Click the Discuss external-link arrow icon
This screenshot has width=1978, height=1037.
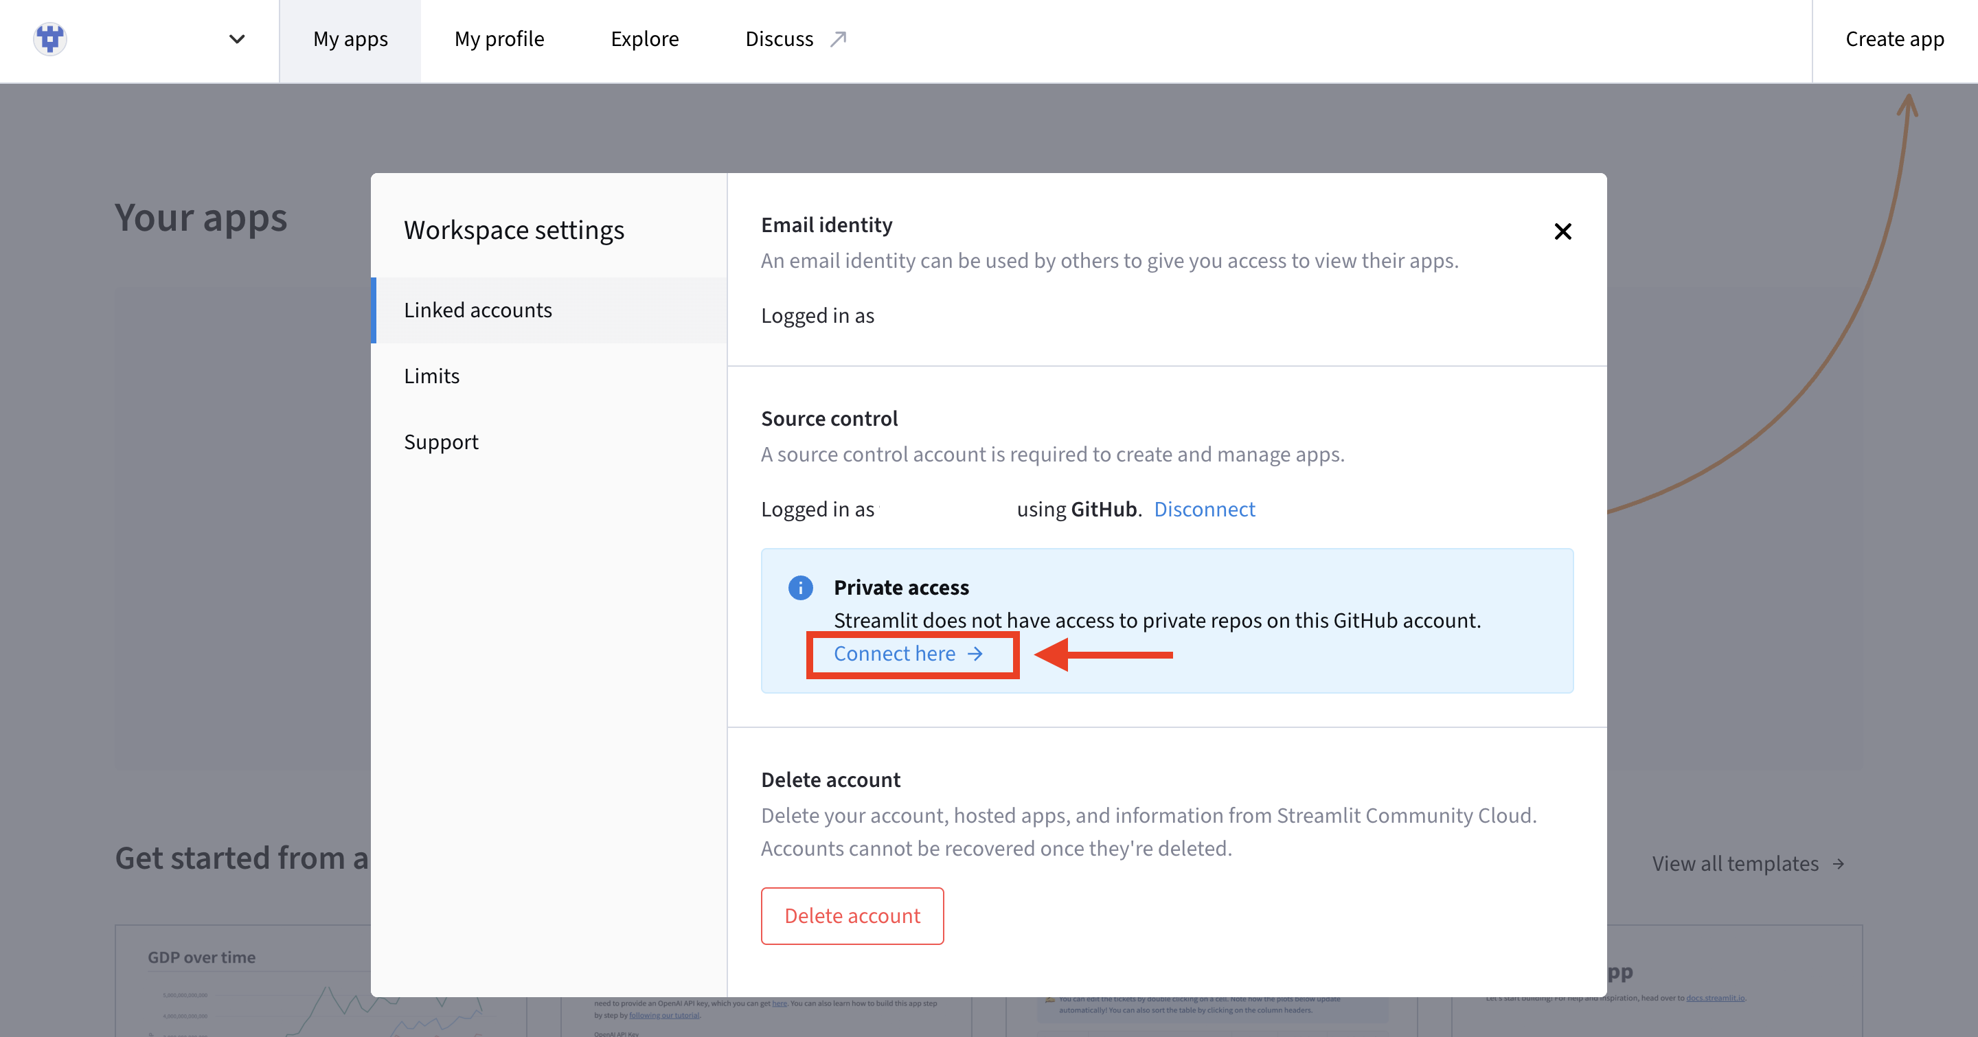point(839,38)
